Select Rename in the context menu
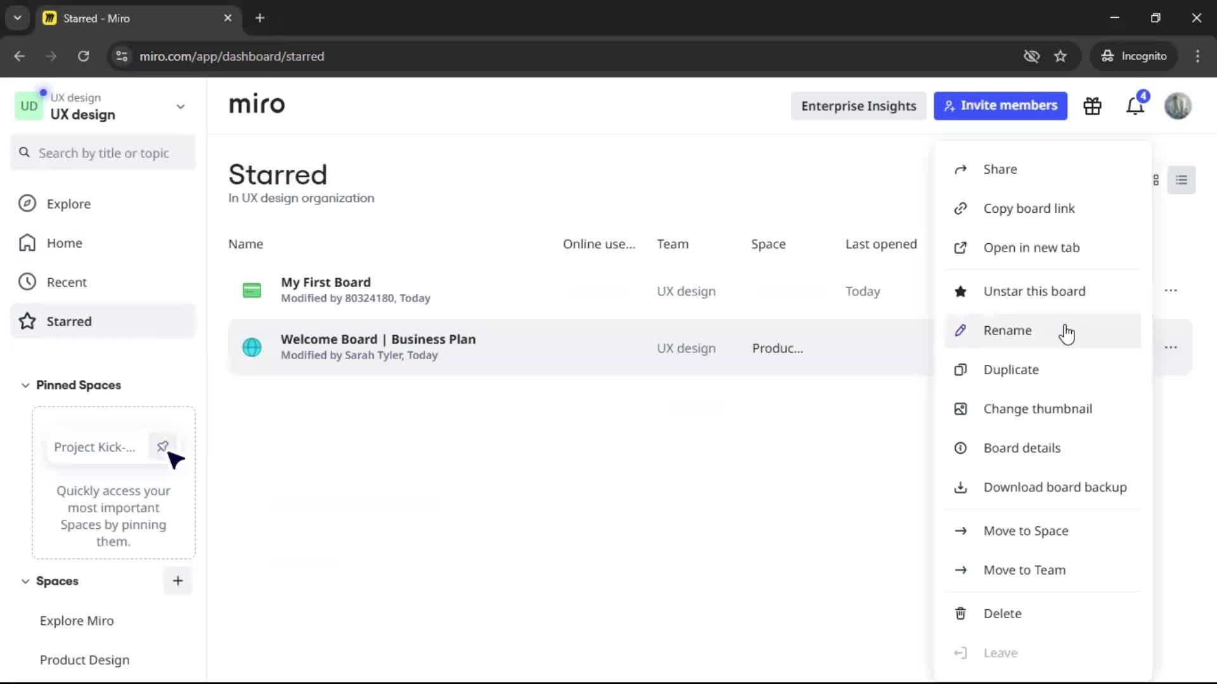The height and width of the screenshot is (684, 1217). click(1043, 331)
